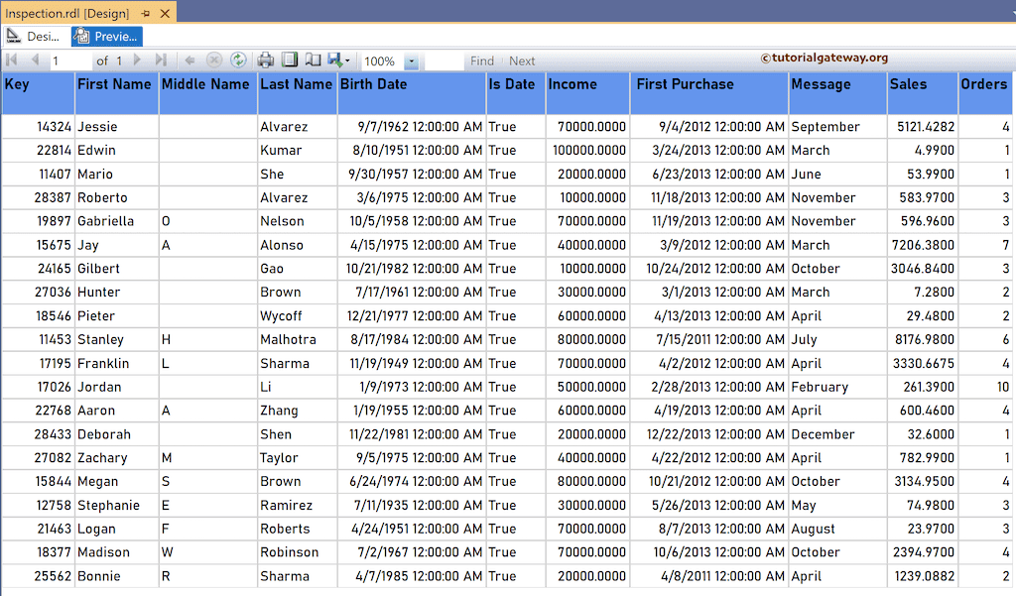Click the back to parent report arrow
The height and width of the screenshot is (596, 1016).
190,60
